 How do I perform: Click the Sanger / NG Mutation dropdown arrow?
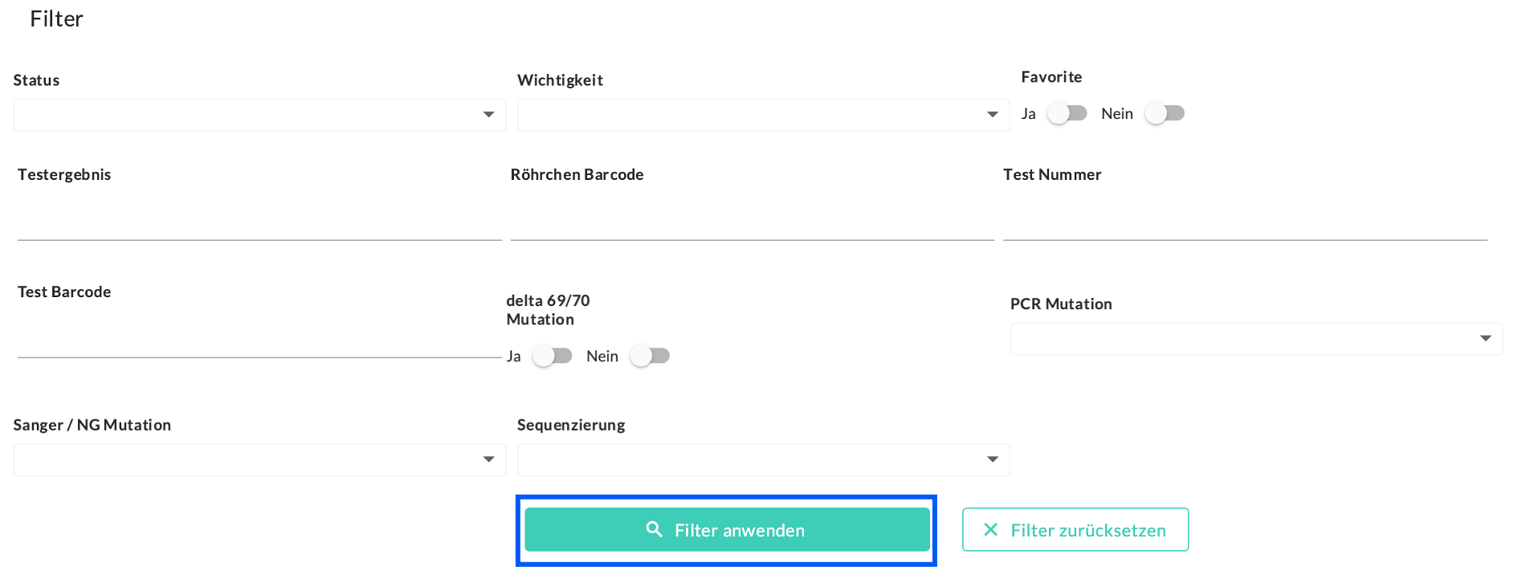[x=488, y=460]
